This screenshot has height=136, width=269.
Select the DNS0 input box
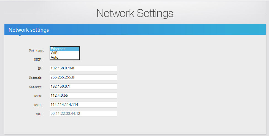[83, 96]
